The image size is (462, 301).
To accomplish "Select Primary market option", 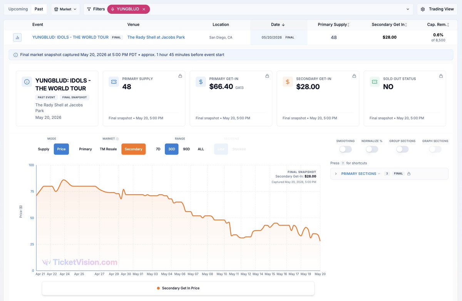I will (x=85, y=149).
